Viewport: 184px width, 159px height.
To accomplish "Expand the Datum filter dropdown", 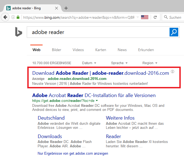I will pos(89,63).
